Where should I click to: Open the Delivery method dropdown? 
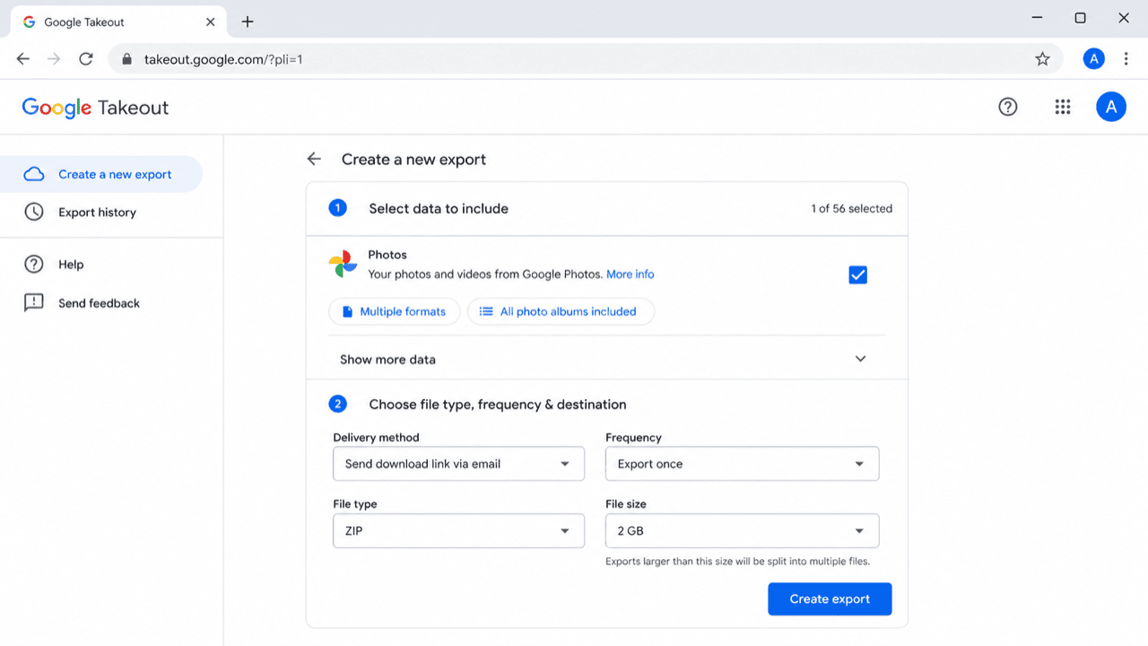[458, 464]
